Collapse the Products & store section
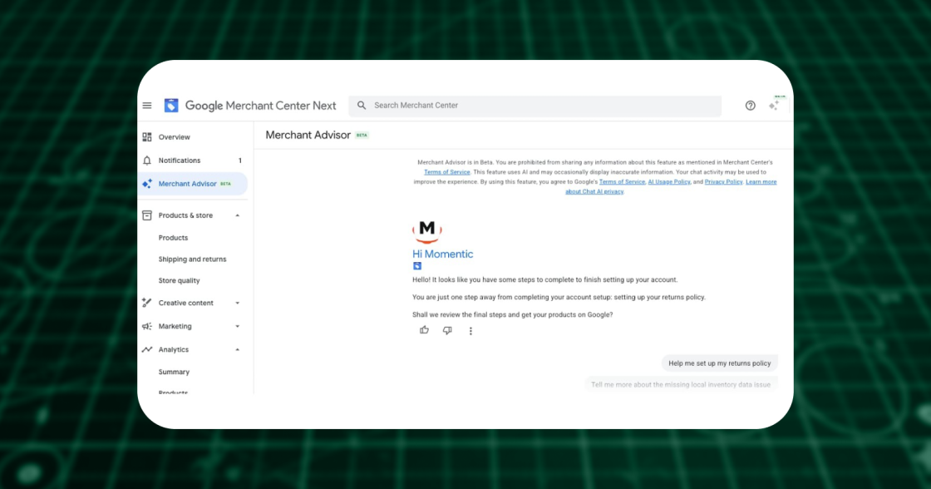Viewport: 931px width, 489px height. coord(238,215)
